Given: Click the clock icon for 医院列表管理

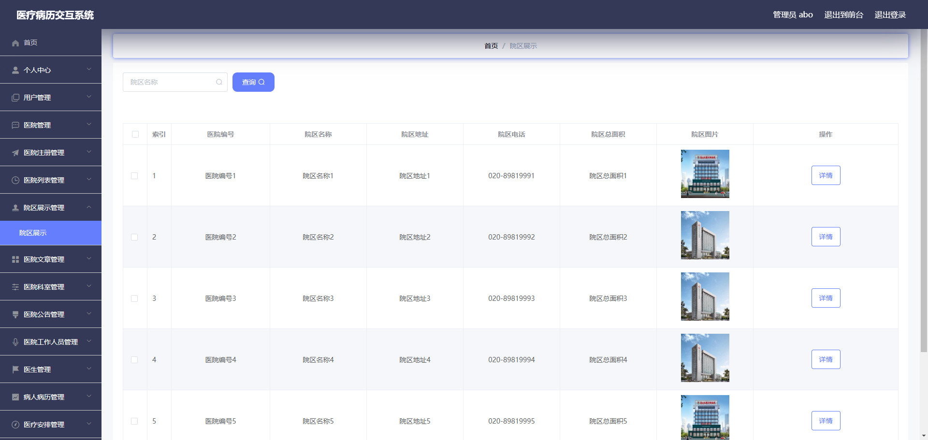Looking at the screenshot, I should click(x=15, y=180).
